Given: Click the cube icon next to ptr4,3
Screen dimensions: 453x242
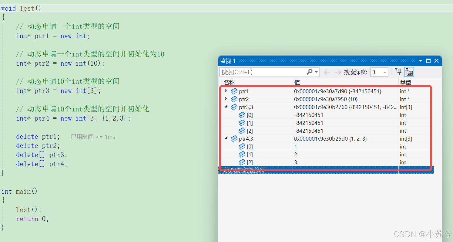Looking at the screenshot, I should click(234, 138).
